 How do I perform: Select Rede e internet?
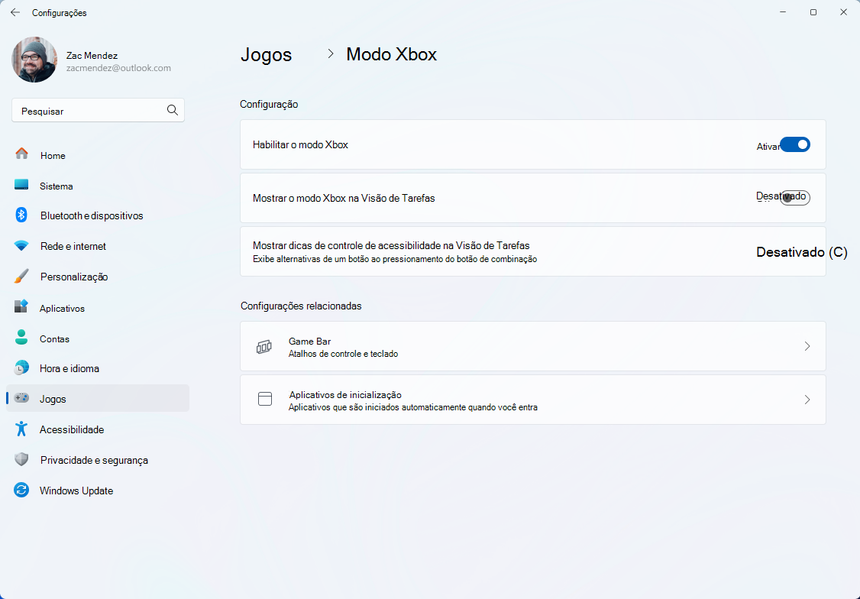[x=98, y=246]
